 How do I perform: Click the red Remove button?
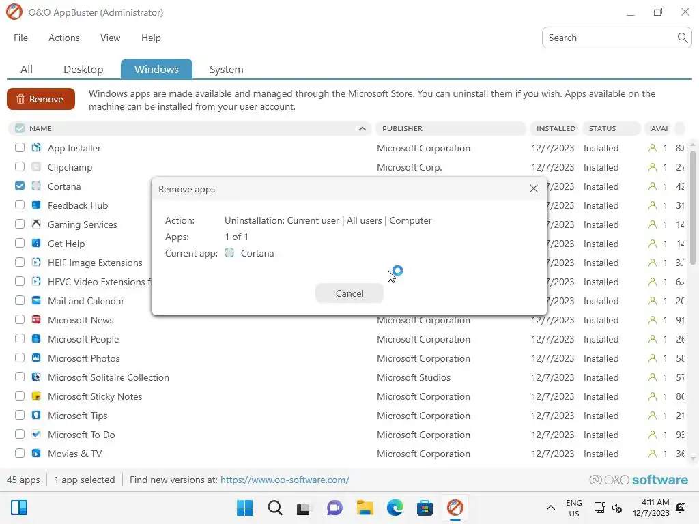tap(40, 99)
